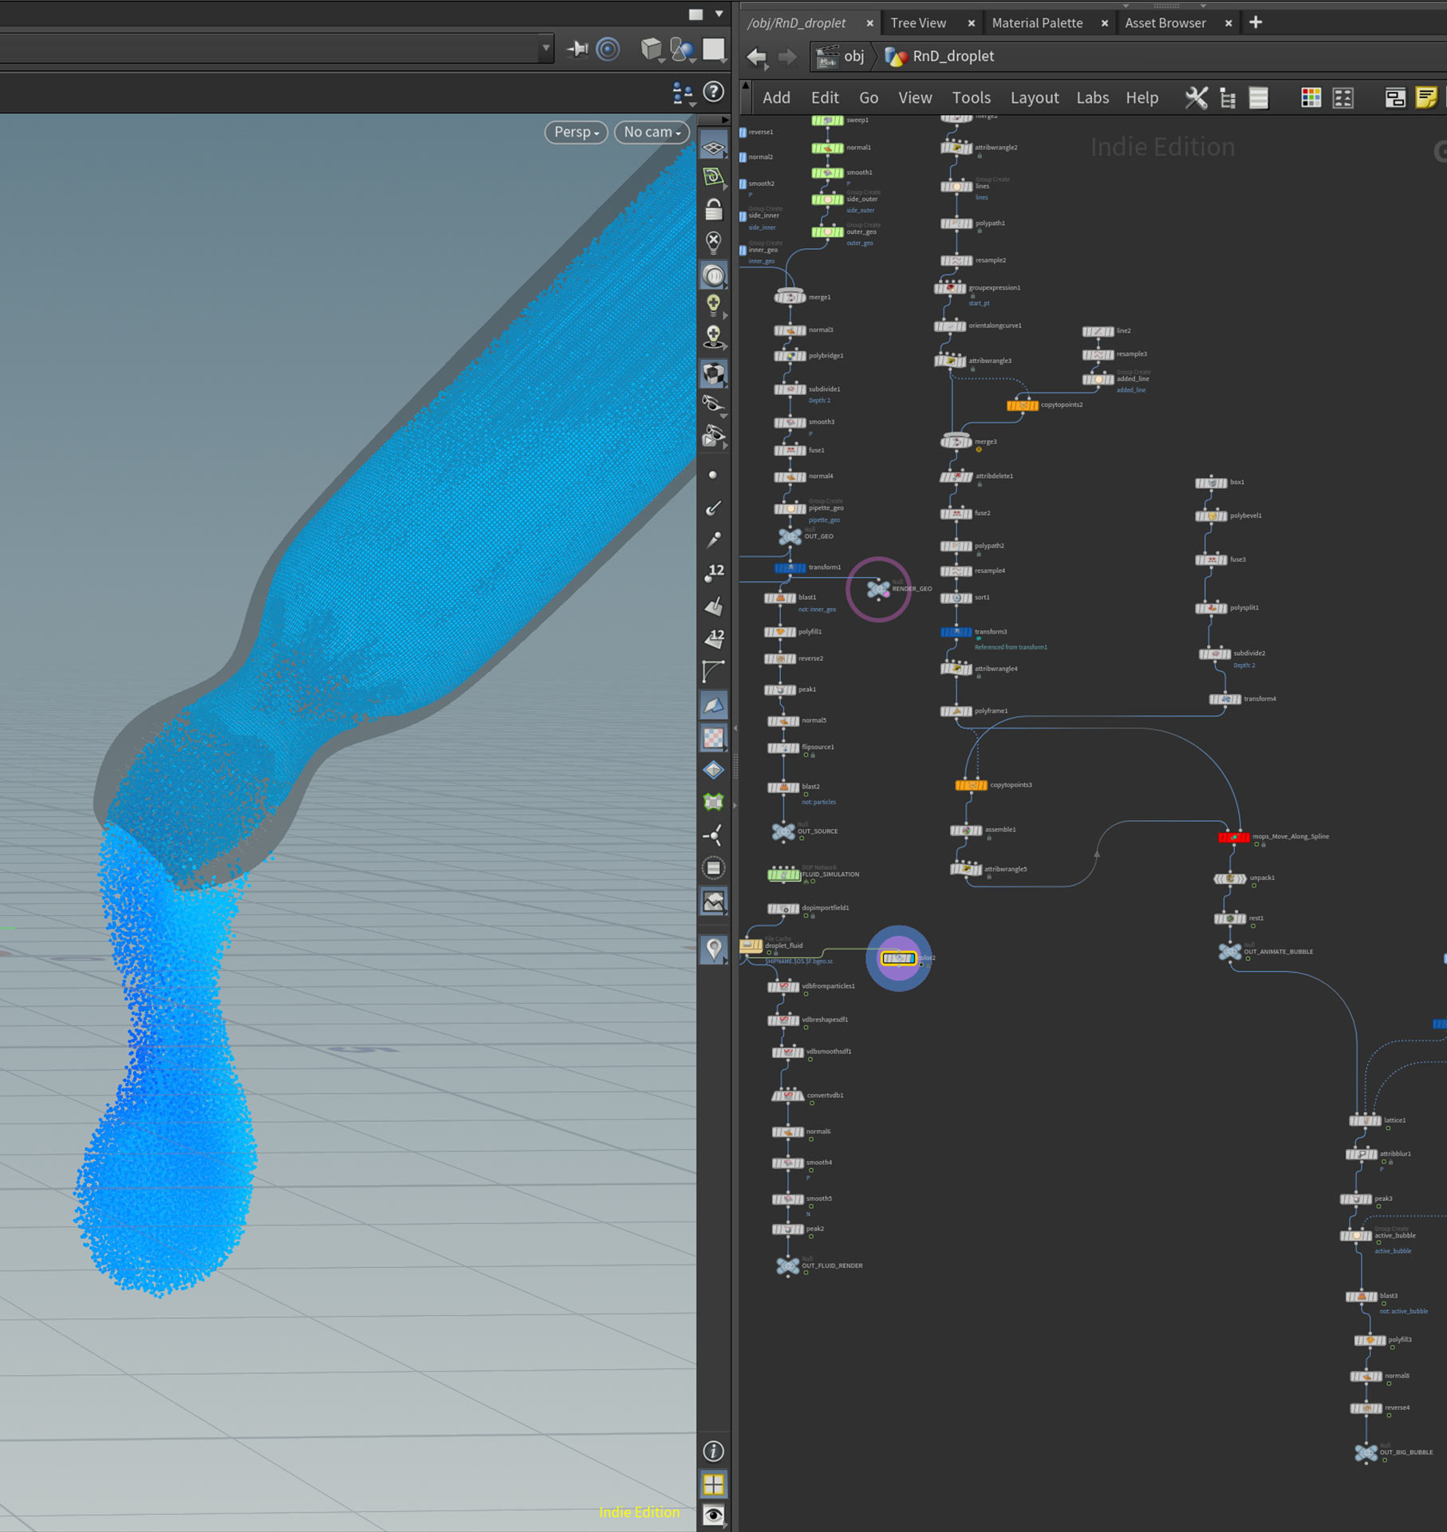Screen dimensions: 1447x1532
Task: Click the pin icon in viewport toolbar
Action: [x=577, y=49]
